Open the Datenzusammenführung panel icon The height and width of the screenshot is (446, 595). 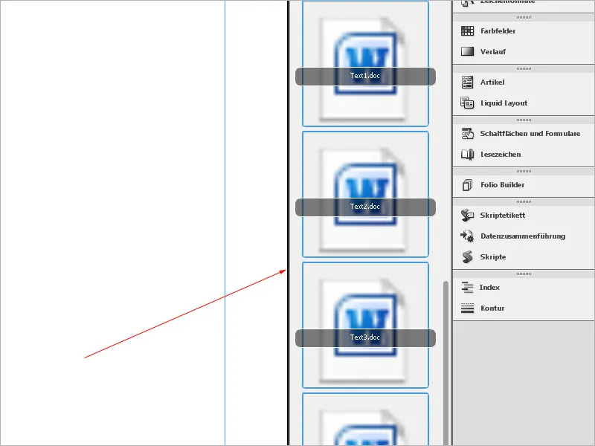[x=467, y=236]
